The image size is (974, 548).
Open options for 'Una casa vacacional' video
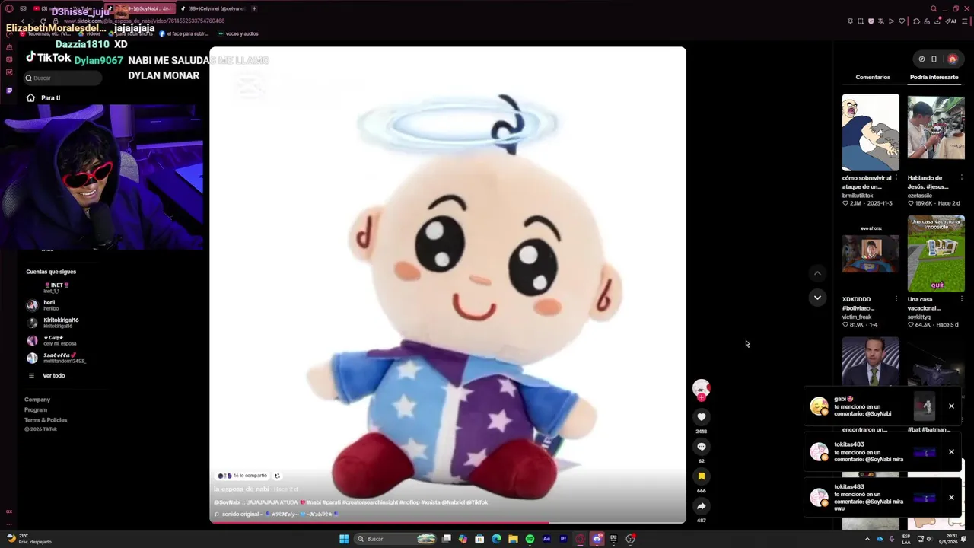click(962, 299)
